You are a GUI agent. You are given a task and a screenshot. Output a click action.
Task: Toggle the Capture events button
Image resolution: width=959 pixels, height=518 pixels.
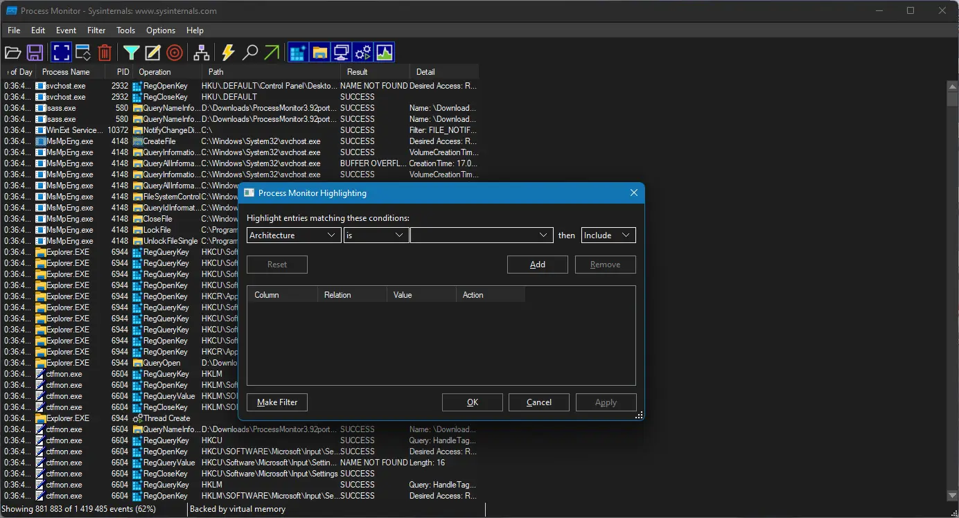(61, 53)
